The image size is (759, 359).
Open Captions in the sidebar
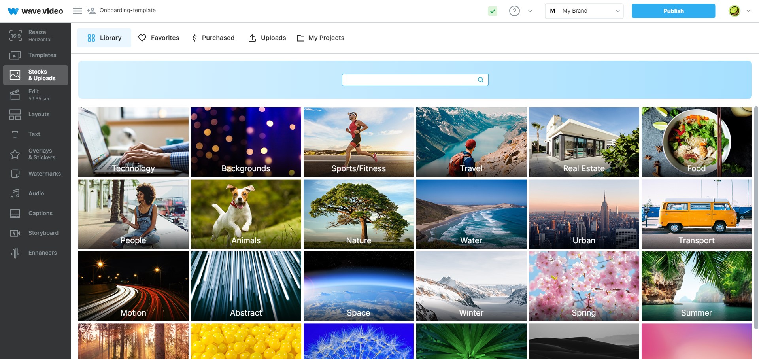[x=36, y=214]
